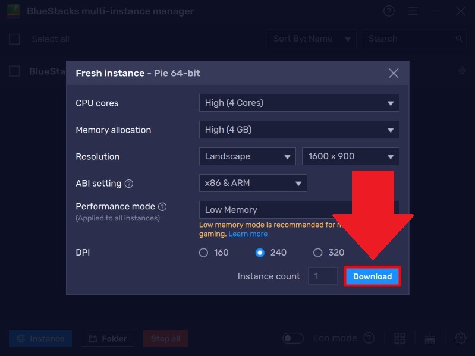Minimize the multi-instance manager window

pos(437,11)
